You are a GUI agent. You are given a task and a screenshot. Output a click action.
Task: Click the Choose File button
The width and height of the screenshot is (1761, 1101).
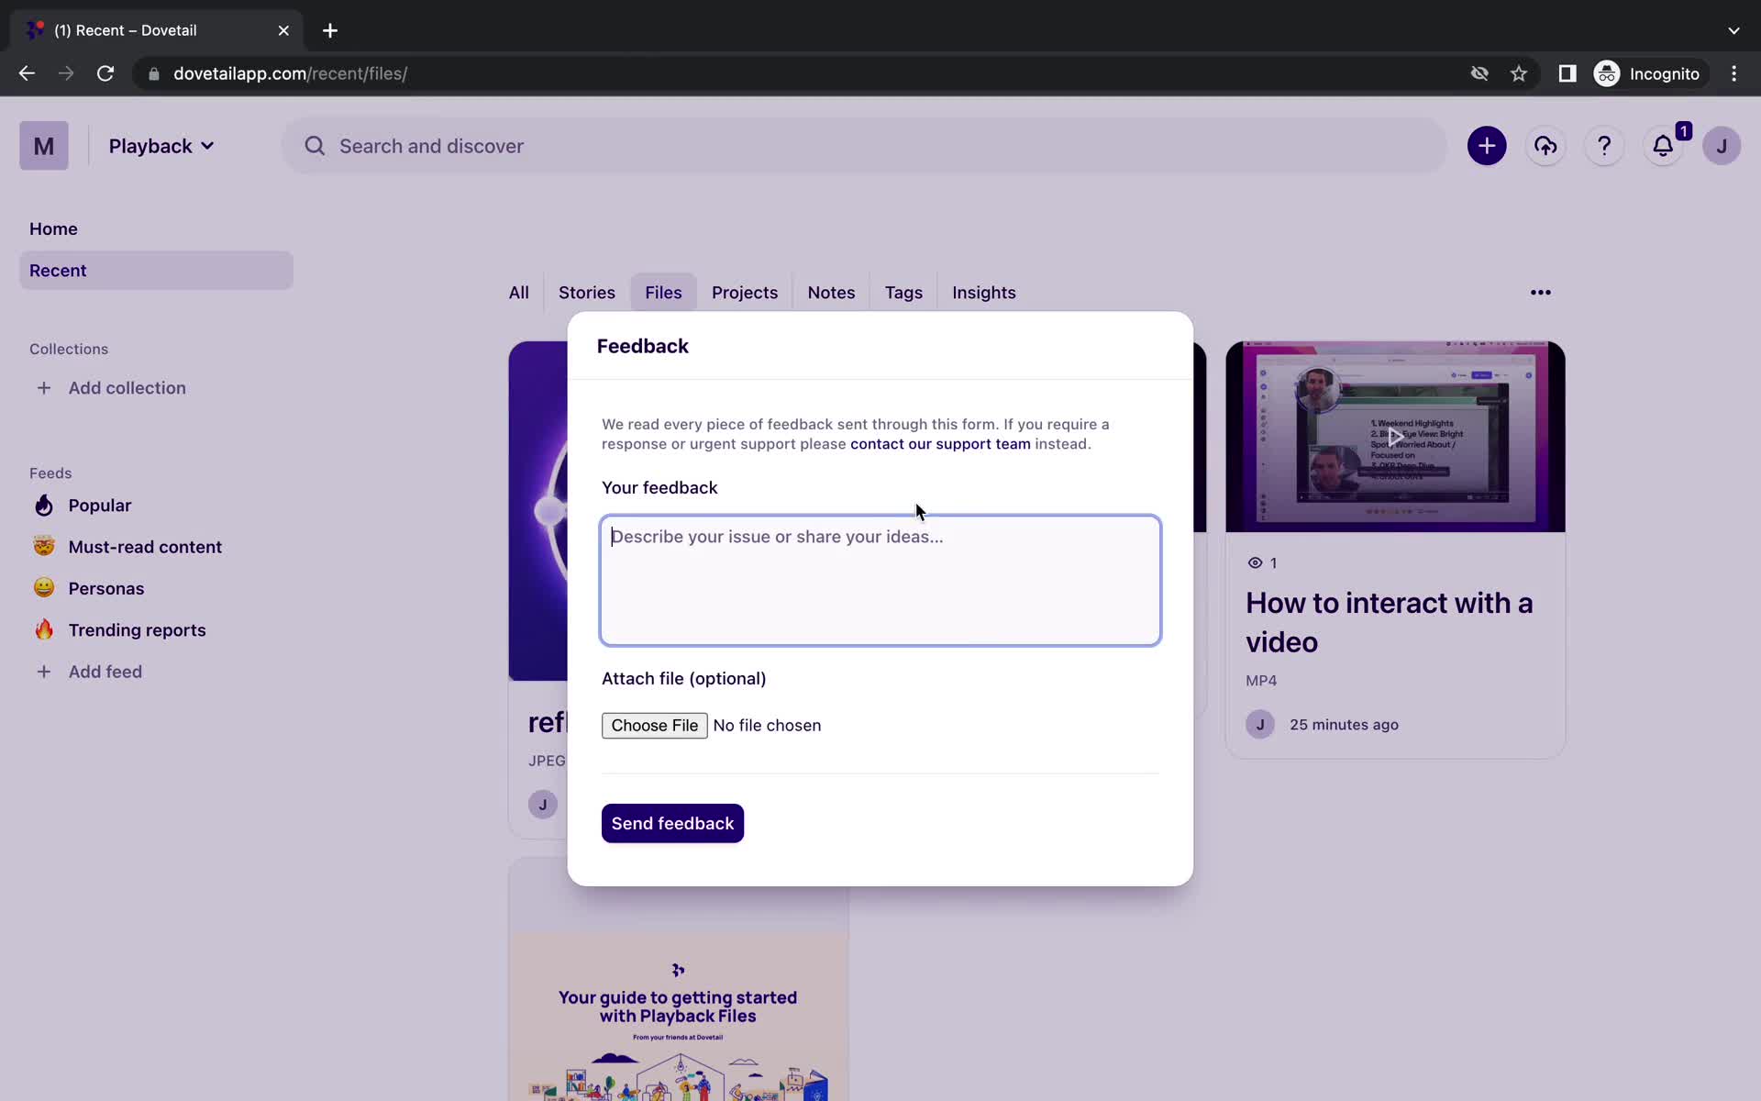coord(654,724)
